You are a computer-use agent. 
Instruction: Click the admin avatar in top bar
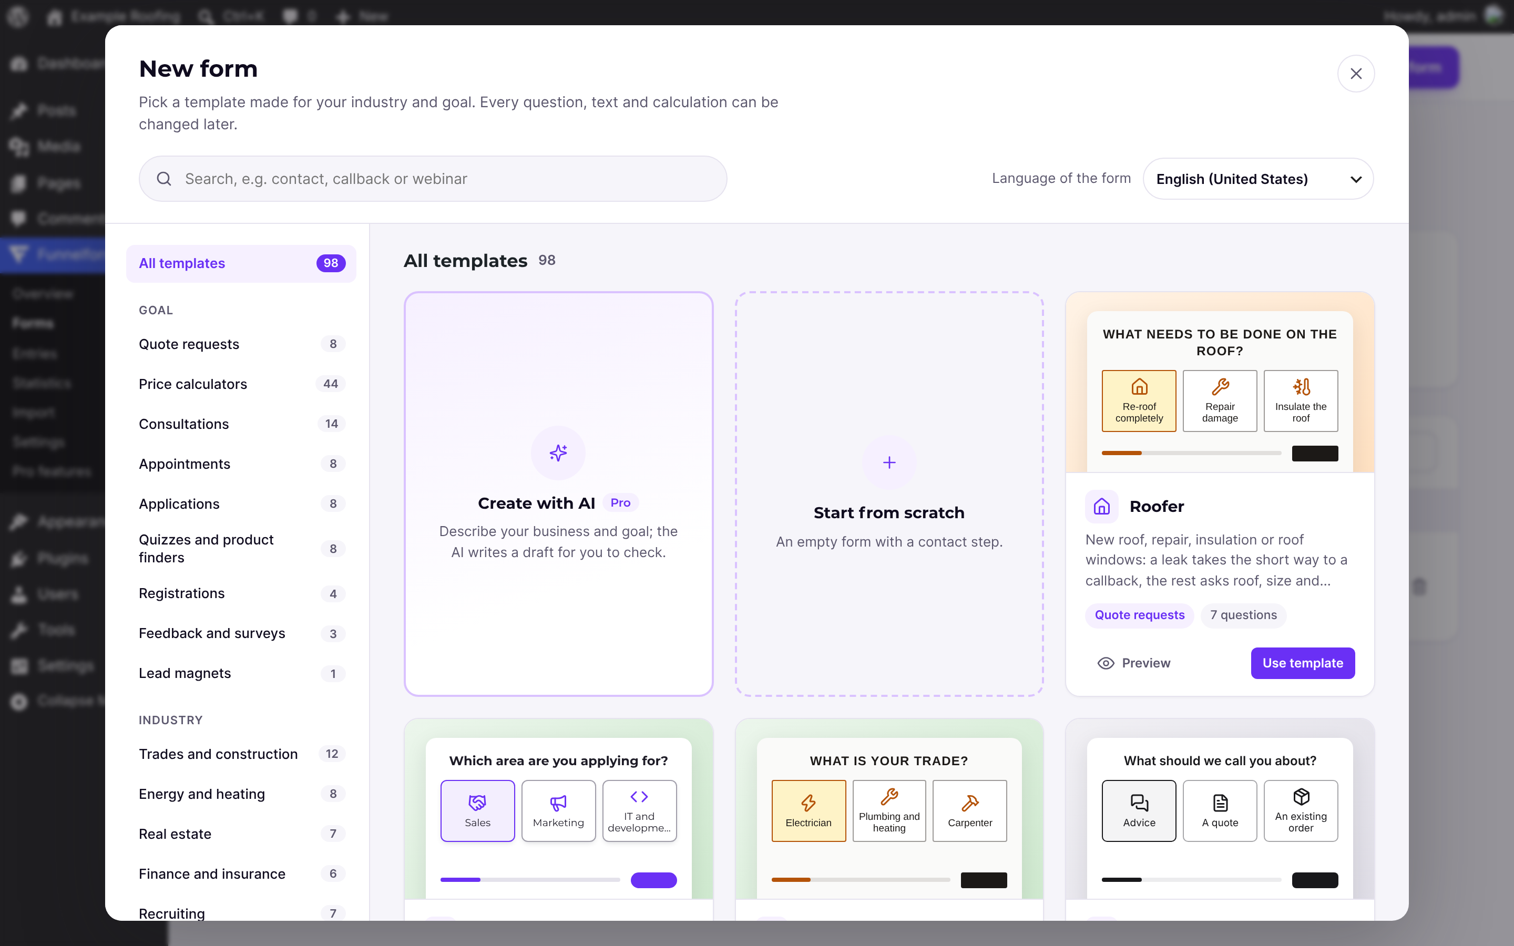tap(1493, 16)
